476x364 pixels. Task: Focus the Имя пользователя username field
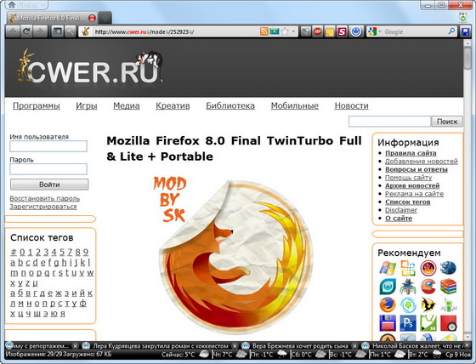pyautogui.click(x=48, y=146)
